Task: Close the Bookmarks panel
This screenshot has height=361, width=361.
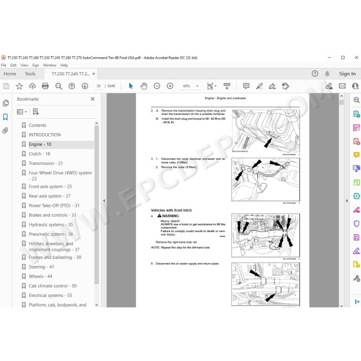Action: [x=92, y=99]
